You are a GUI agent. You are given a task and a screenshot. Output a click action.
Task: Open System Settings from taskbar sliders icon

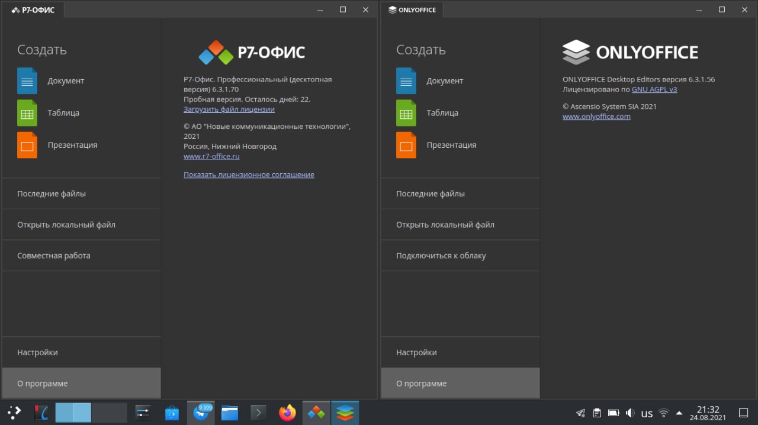click(143, 413)
